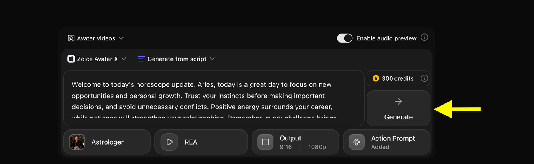The width and height of the screenshot is (534, 164).
Task: Click the arrow icon above Generate
Action: (x=398, y=101)
